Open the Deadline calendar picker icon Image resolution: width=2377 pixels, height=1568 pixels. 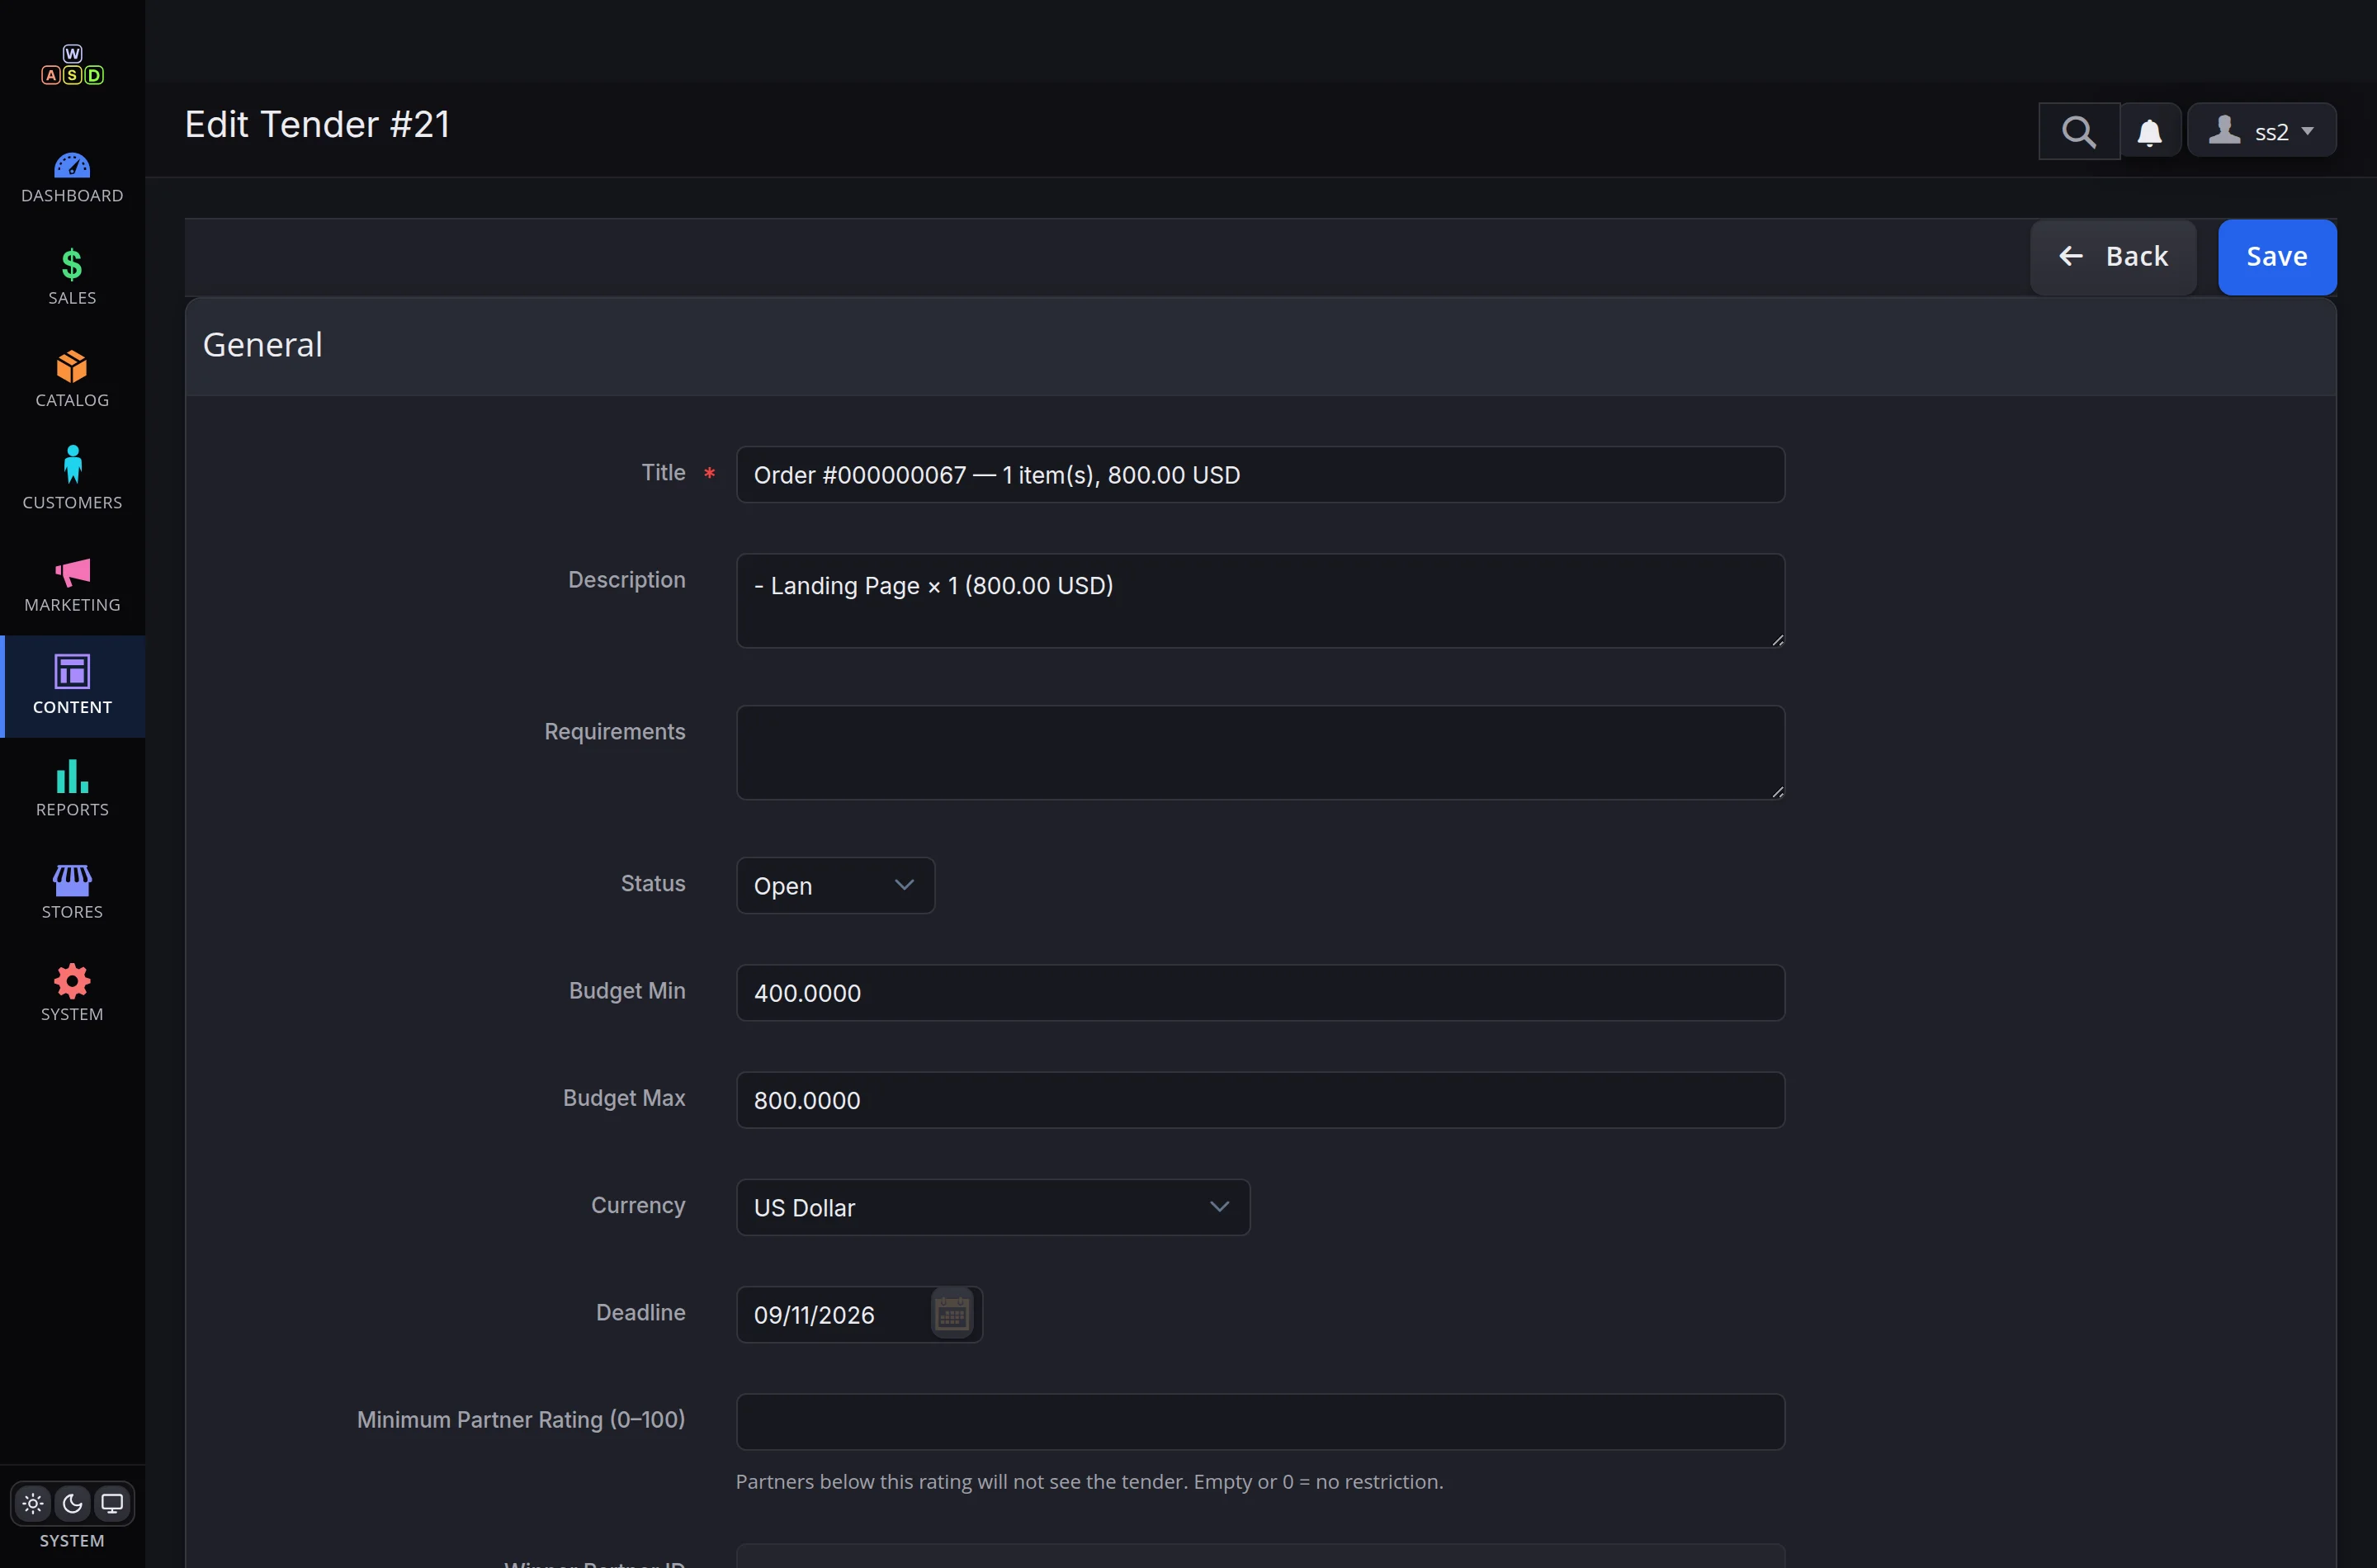(x=952, y=1314)
